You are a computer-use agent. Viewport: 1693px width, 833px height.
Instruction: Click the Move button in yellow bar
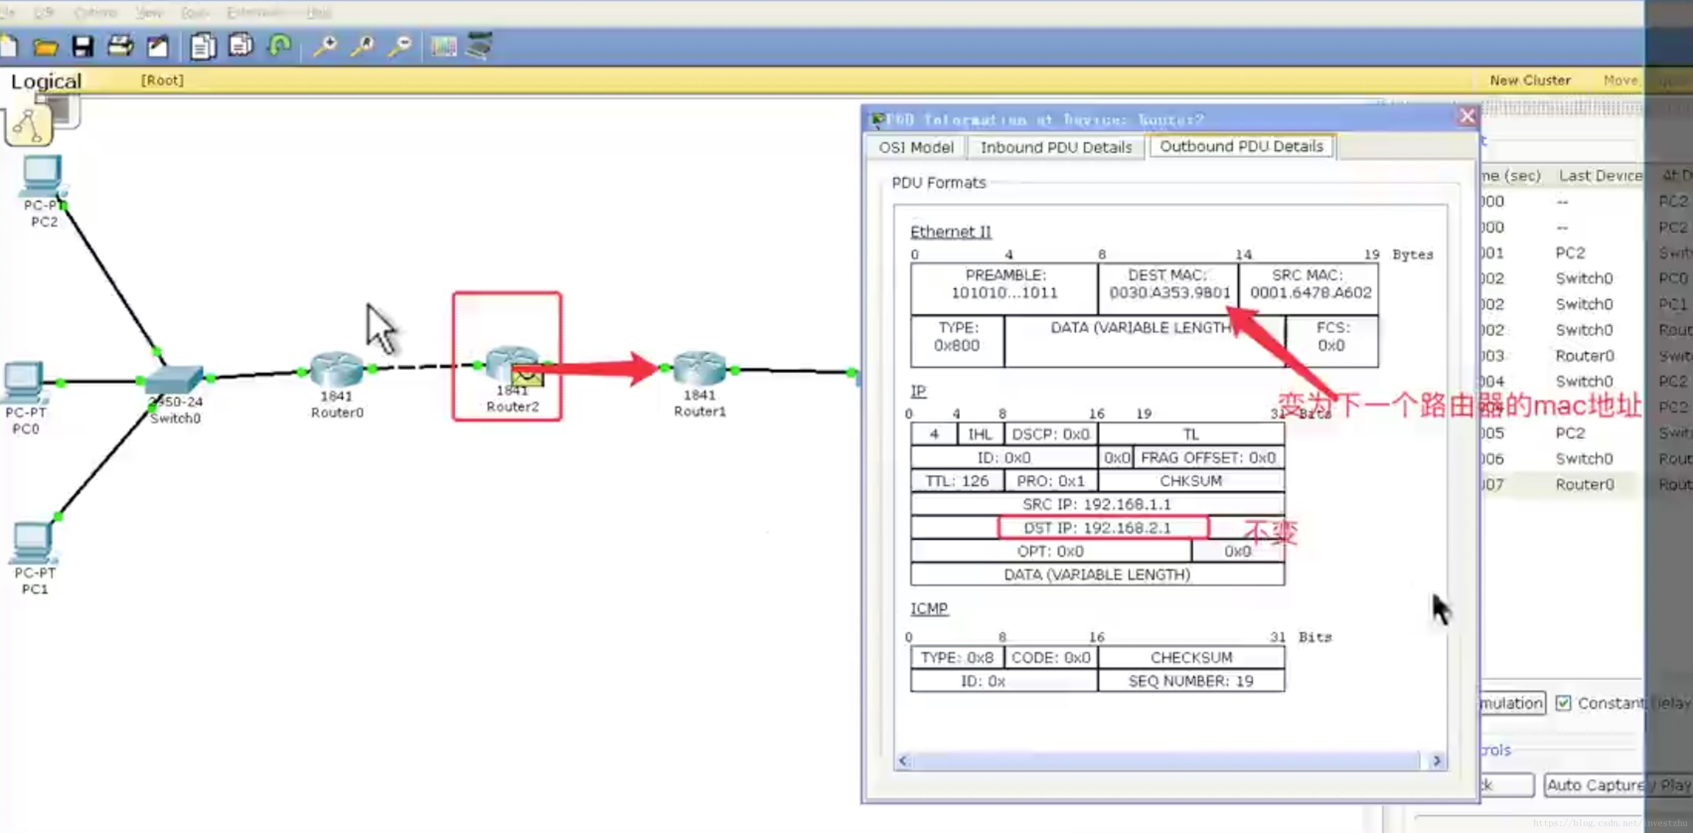coord(1620,80)
